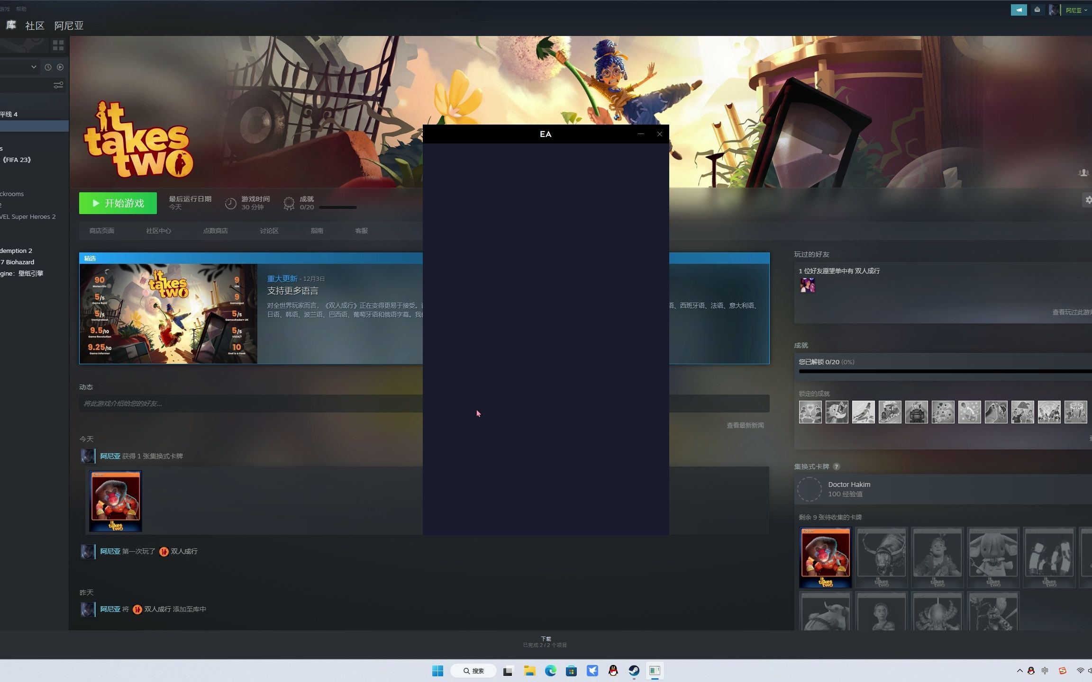Screen dimensions: 1092x682
Task: Click the achievements progress bar
Action: (337, 207)
